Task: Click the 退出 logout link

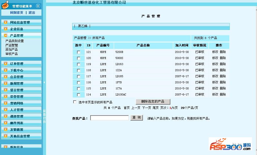Action: click(32, 13)
